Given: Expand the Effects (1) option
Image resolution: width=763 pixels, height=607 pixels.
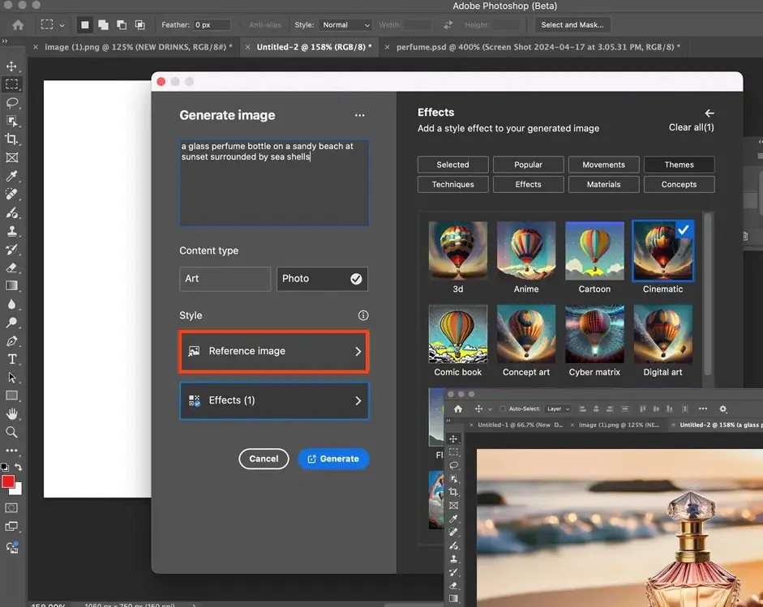Looking at the screenshot, I should [x=274, y=400].
